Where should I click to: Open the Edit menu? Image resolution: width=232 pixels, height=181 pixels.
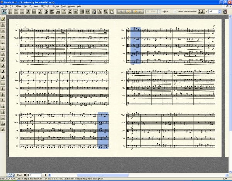[11, 6]
